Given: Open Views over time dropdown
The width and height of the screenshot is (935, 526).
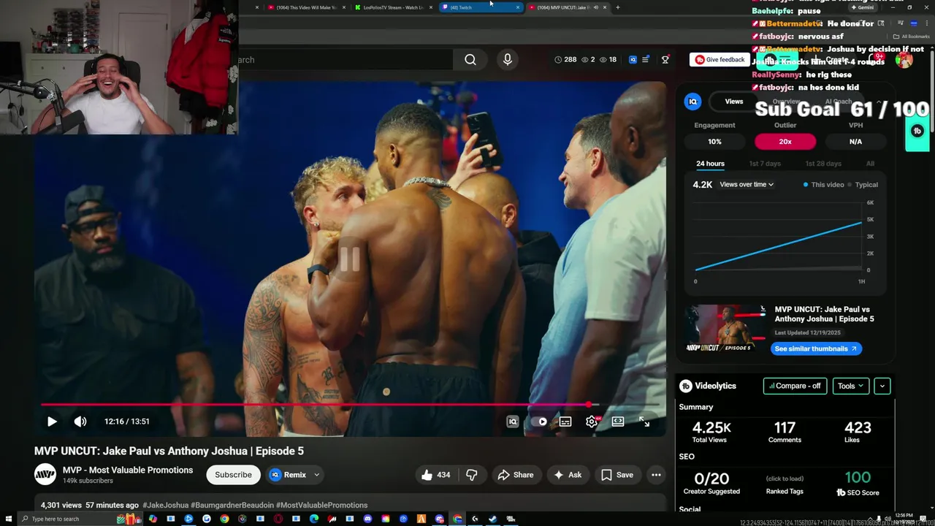Looking at the screenshot, I should coord(747,185).
